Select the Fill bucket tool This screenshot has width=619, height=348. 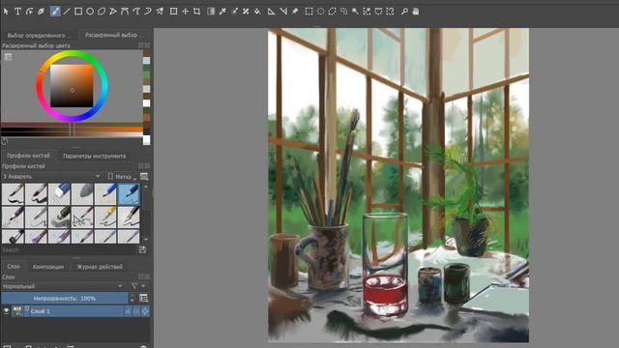coord(257,12)
